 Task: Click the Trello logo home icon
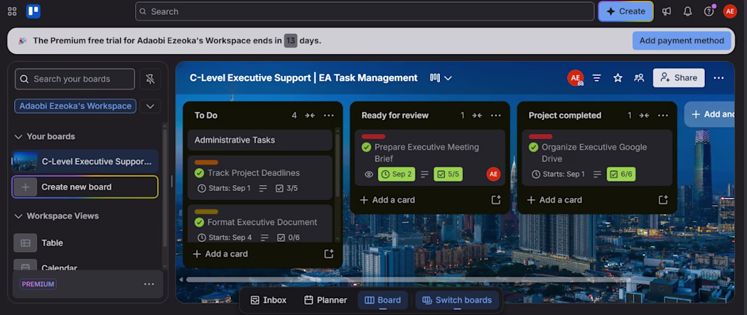(33, 12)
